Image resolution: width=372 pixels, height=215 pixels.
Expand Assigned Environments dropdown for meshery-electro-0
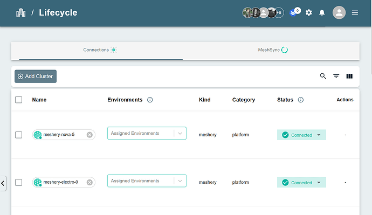(147, 181)
